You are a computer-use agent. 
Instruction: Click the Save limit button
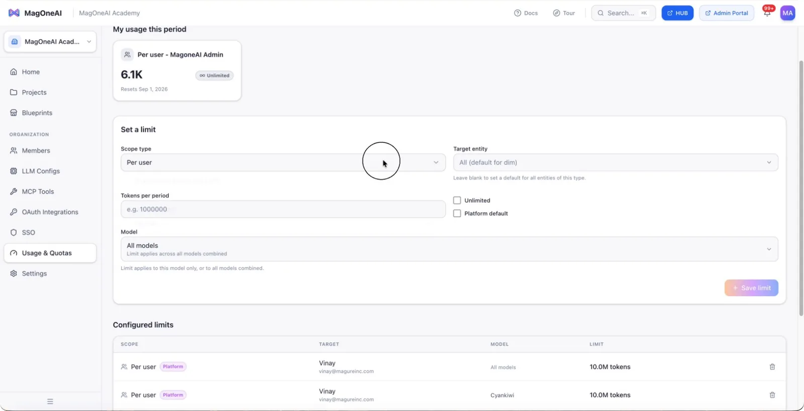(x=751, y=288)
